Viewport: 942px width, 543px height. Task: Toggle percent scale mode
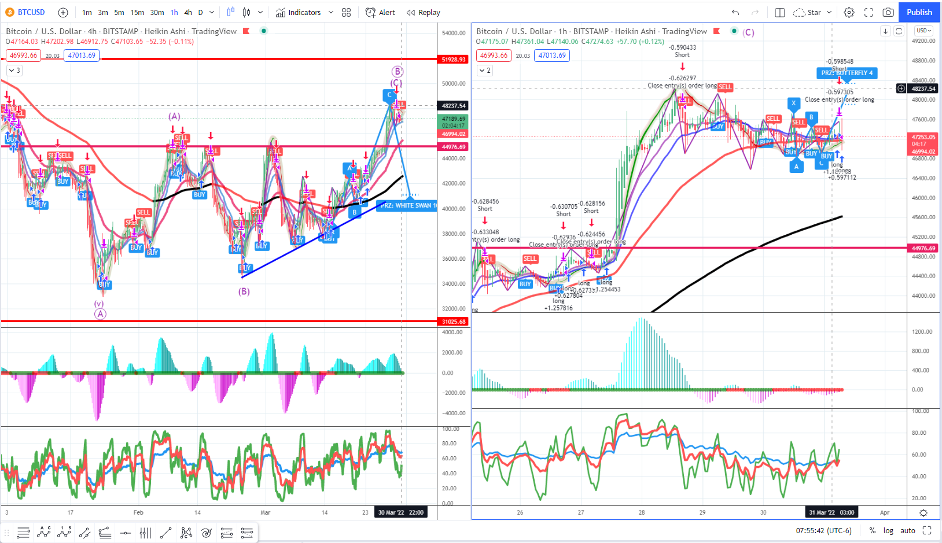click(872, 530)
